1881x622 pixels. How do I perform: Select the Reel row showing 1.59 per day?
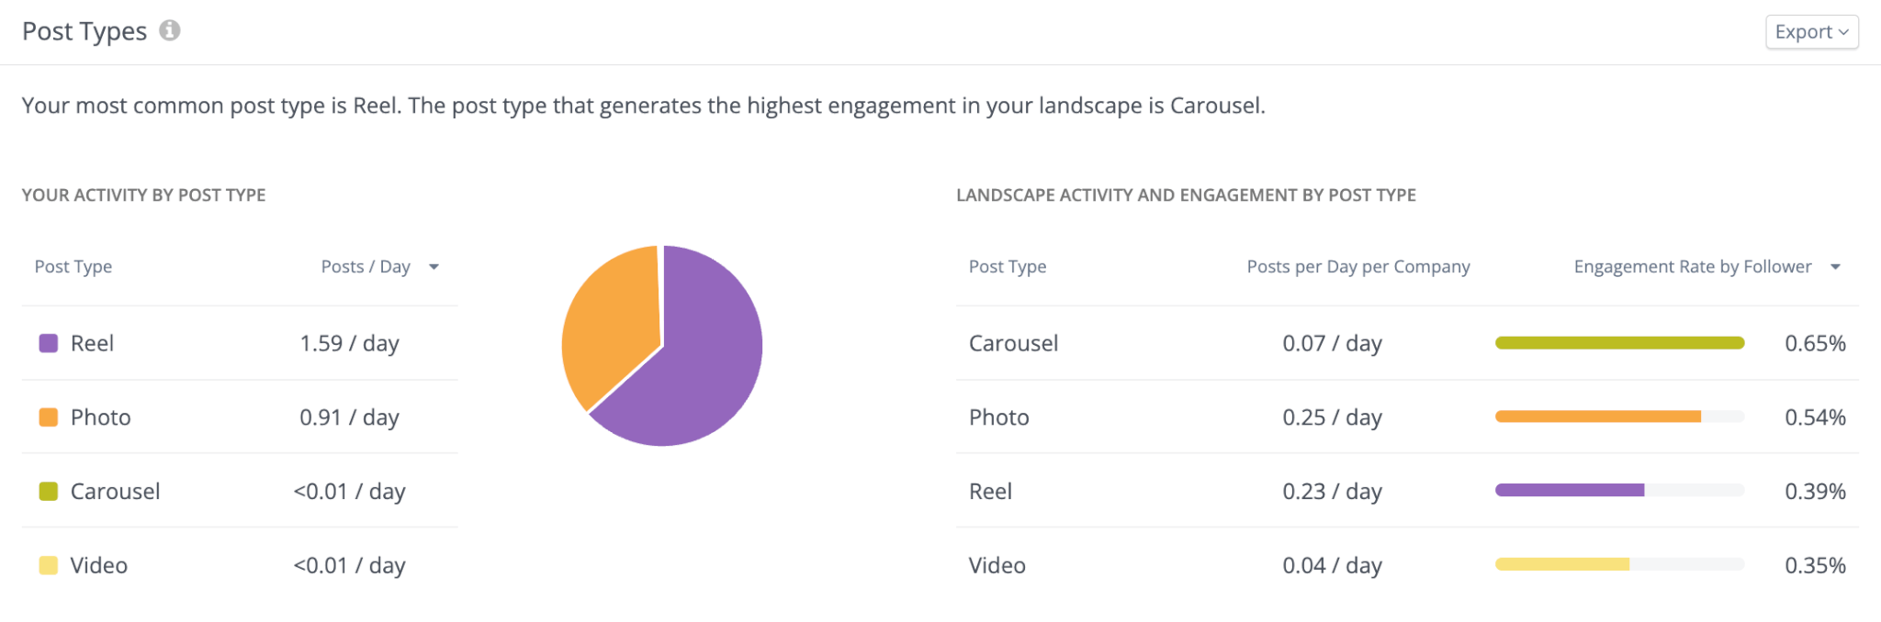(x=230, y=342)
